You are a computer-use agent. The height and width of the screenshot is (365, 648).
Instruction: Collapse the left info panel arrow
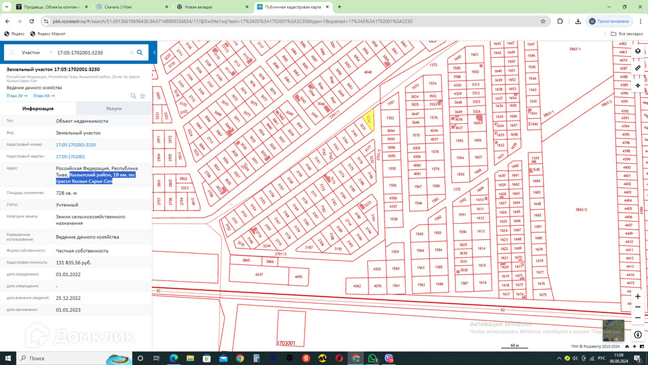coord(154,52)
